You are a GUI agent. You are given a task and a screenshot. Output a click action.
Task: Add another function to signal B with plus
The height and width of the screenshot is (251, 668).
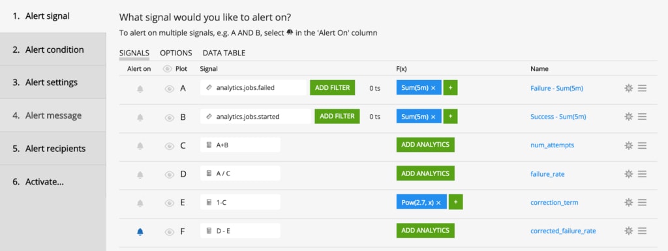coord(450,116)
